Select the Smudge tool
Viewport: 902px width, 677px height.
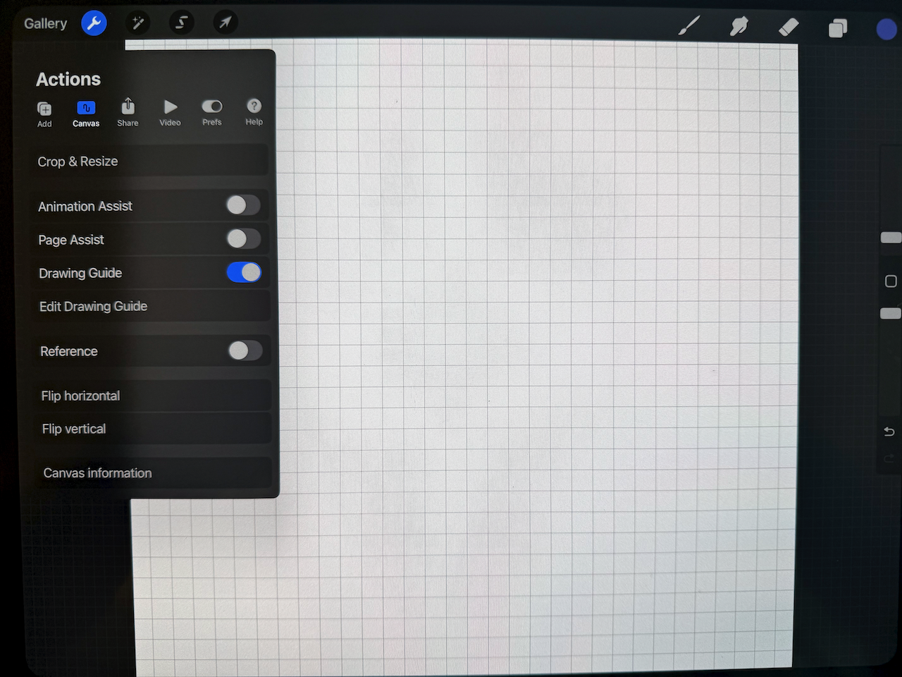coord(739,28)
